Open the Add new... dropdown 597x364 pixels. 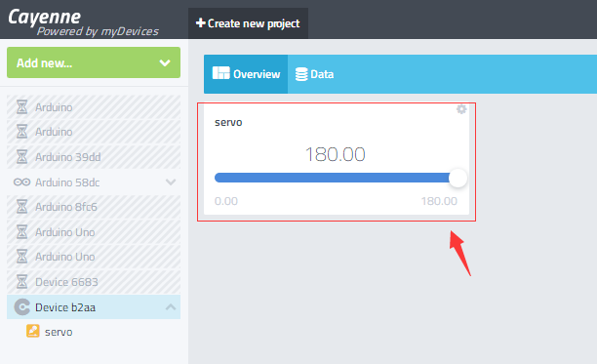[94, 62]
